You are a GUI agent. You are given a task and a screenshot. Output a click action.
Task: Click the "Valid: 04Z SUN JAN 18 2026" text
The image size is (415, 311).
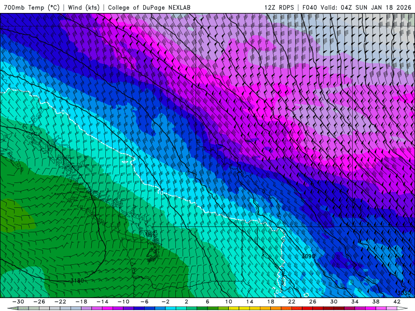pyautogui.click(x=366, y=7)
